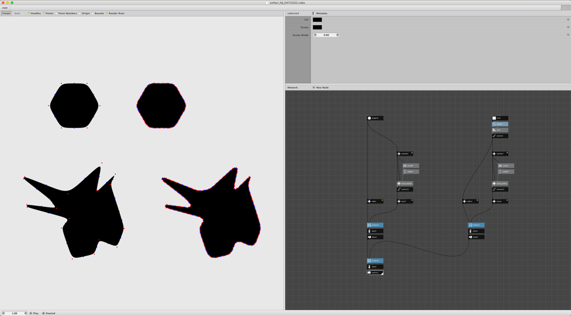
Task: Select the combine3 node
Action: click(x=375, y=261)
